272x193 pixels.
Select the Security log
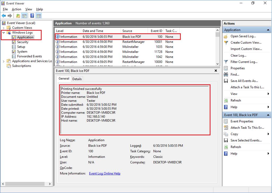[x=23, y=42]
